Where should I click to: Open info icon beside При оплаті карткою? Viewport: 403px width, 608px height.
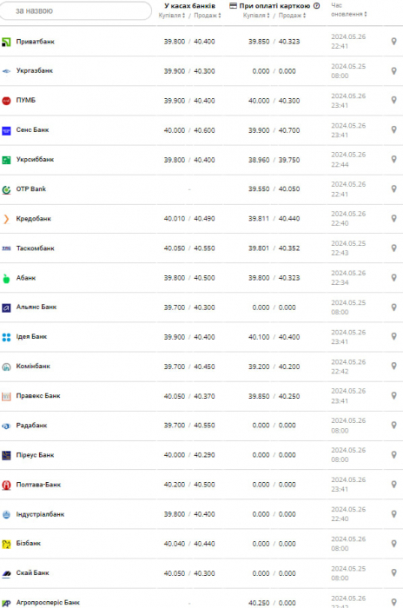point(316,6)
